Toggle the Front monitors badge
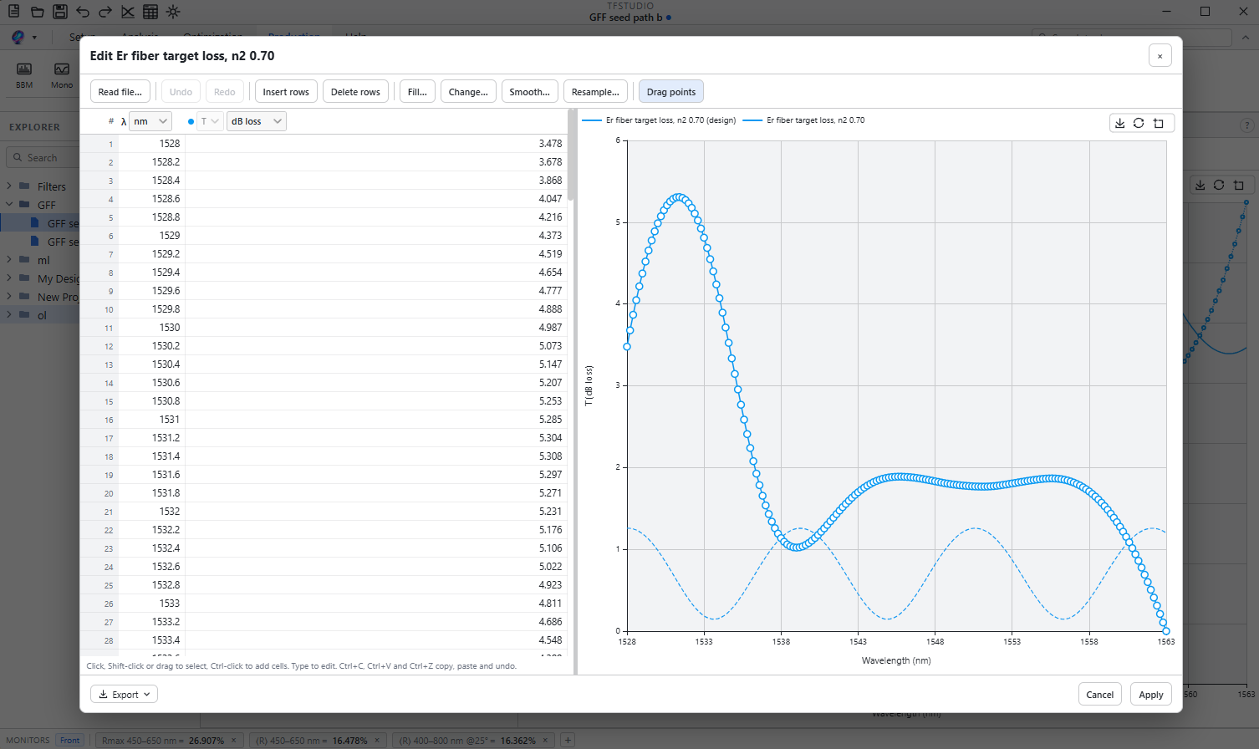The width and height of the screenshot is (1259, 749). [x=70, y=740]
